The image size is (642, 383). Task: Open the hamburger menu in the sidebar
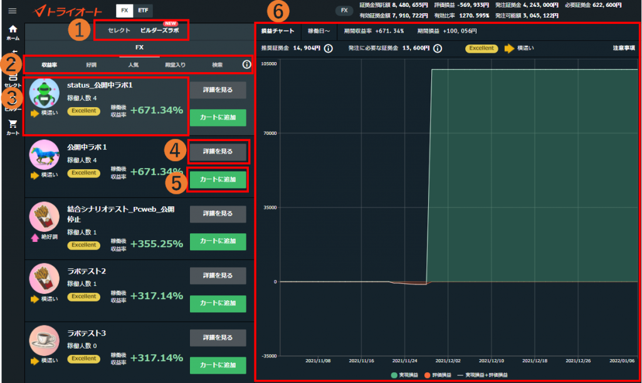pos(13,11)
